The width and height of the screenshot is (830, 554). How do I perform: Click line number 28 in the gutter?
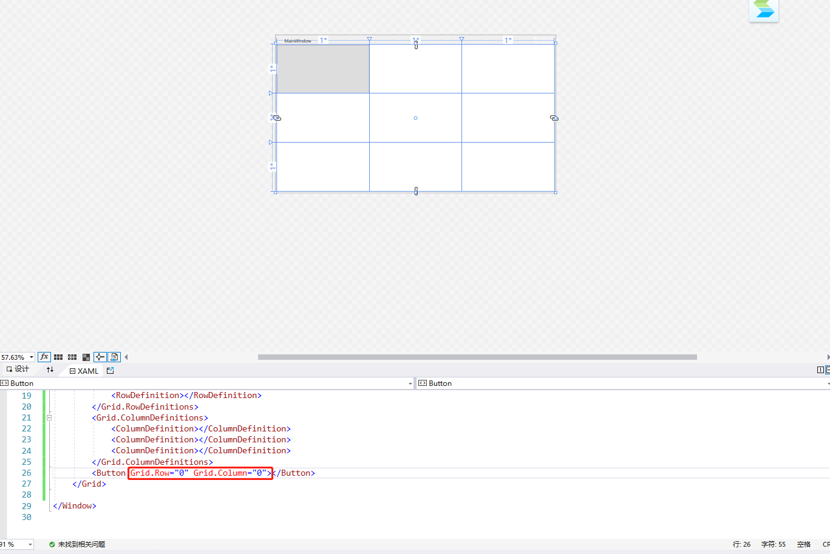point(27,495)
